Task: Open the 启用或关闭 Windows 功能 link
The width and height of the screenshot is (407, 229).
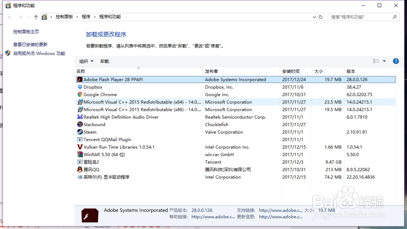Action: click(x=39, y=53)
